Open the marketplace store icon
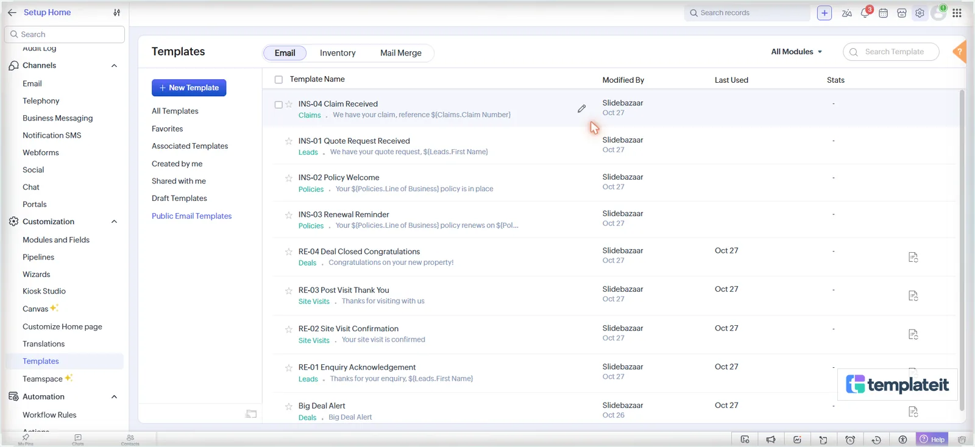This screenshot has width=975, height=447. click(902, 13)
